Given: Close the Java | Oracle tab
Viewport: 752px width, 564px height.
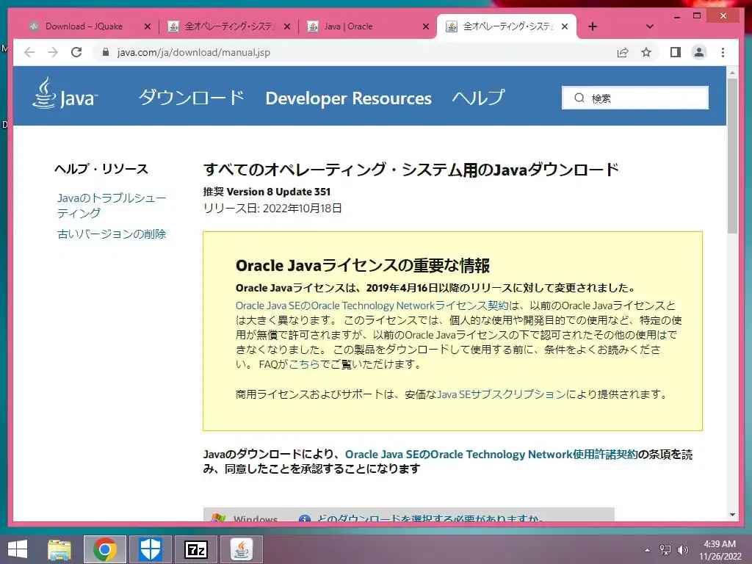Looking at the screenshot, I should (426, 26).
